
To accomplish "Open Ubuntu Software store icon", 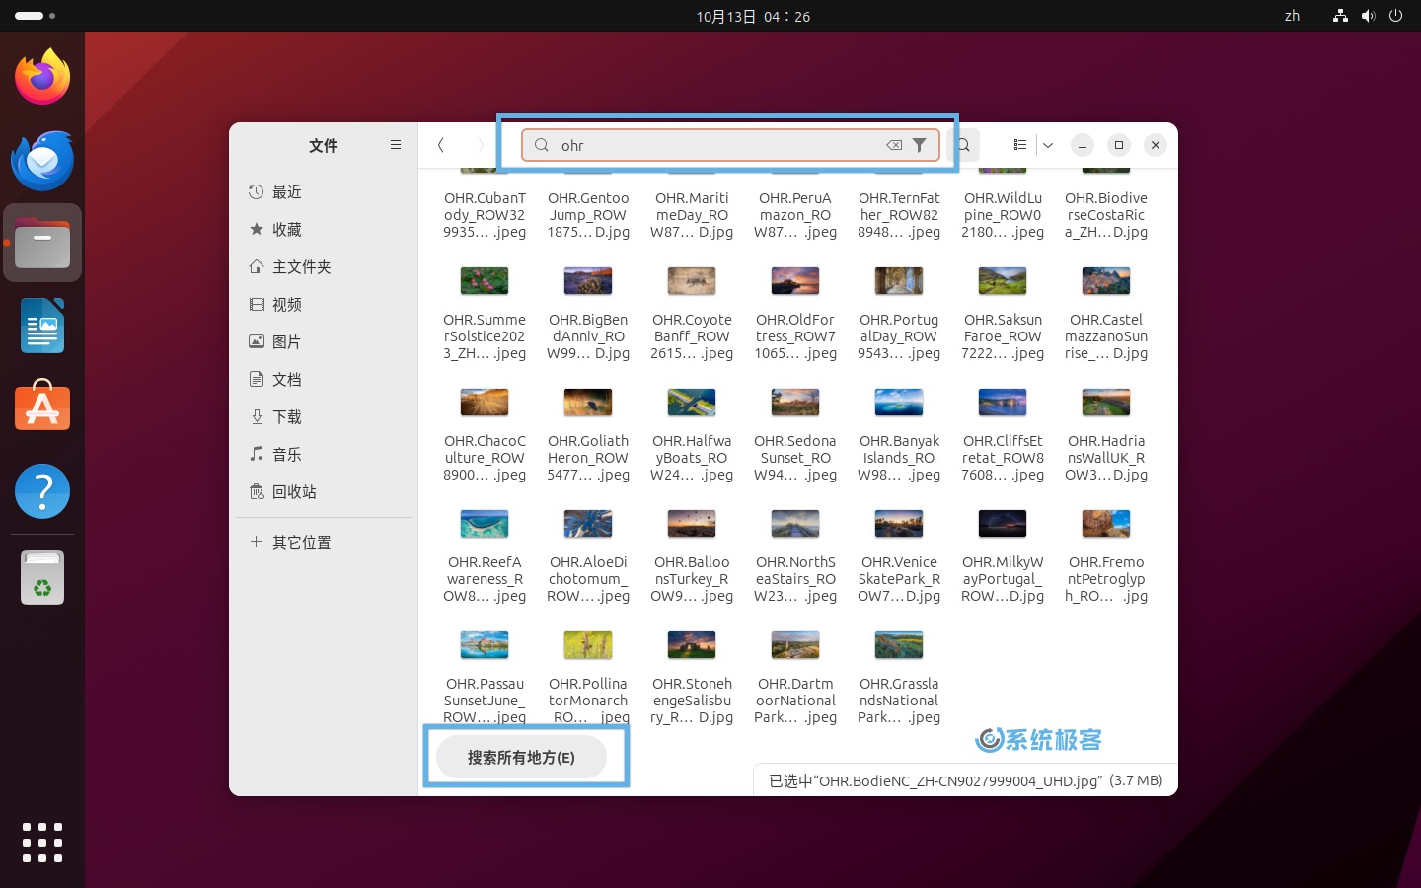I will [42, 407].
